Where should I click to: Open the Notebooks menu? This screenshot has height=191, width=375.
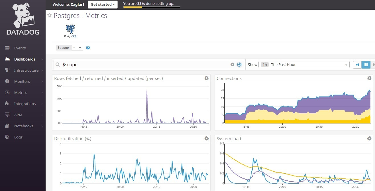[x=24, y=126]
